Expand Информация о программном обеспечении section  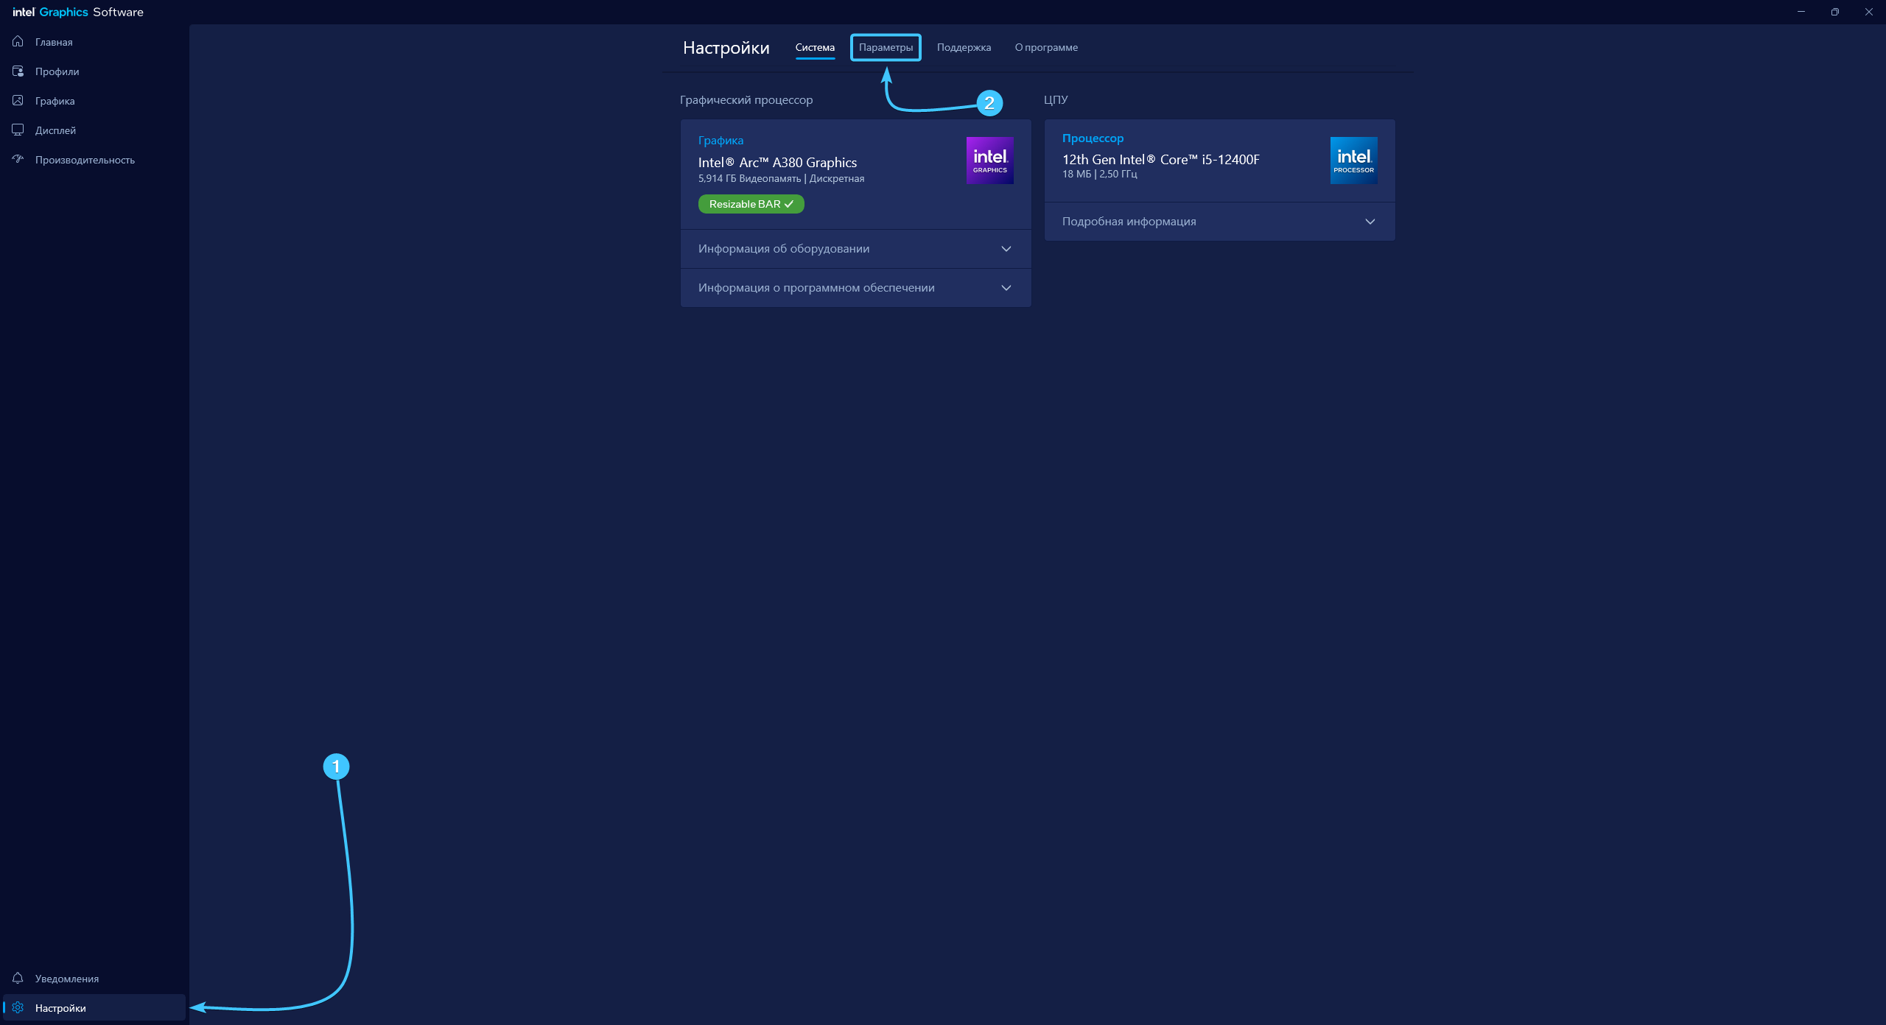pos(855,288)
